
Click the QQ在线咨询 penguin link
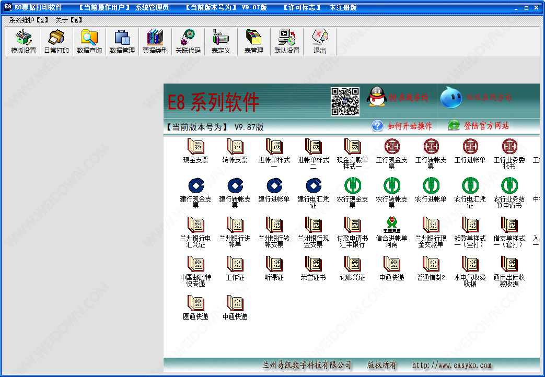point(397,97)
